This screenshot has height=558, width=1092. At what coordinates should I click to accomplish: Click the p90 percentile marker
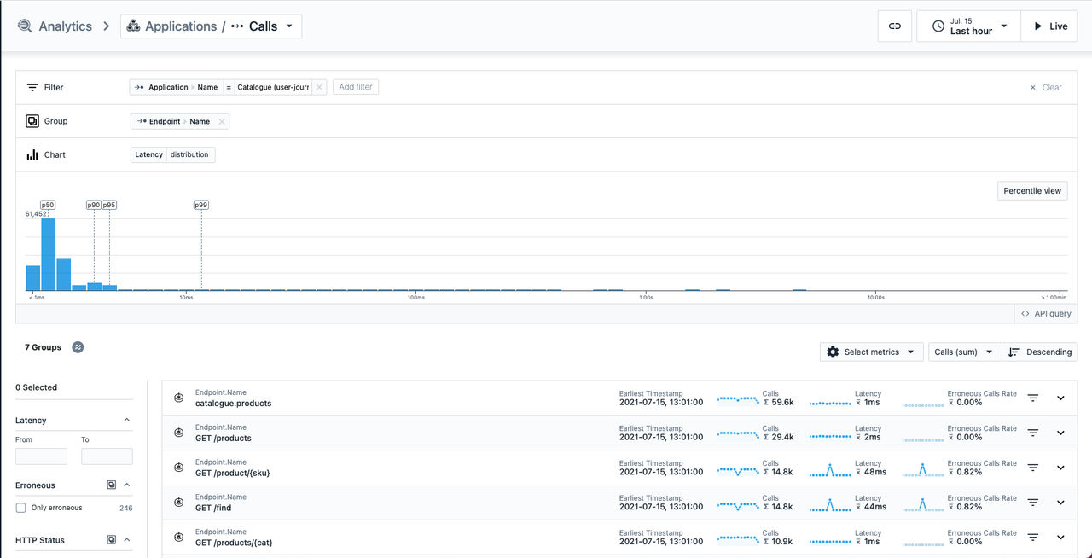pos(94,205)
